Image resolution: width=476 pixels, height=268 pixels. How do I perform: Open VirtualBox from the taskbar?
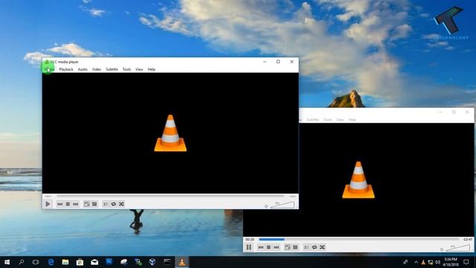pyautogui.click(x=152, y=262)
